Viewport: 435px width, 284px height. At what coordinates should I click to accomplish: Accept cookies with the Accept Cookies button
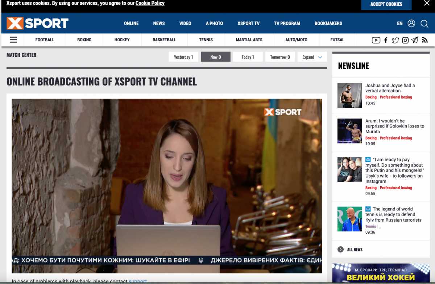pos(386,4)
